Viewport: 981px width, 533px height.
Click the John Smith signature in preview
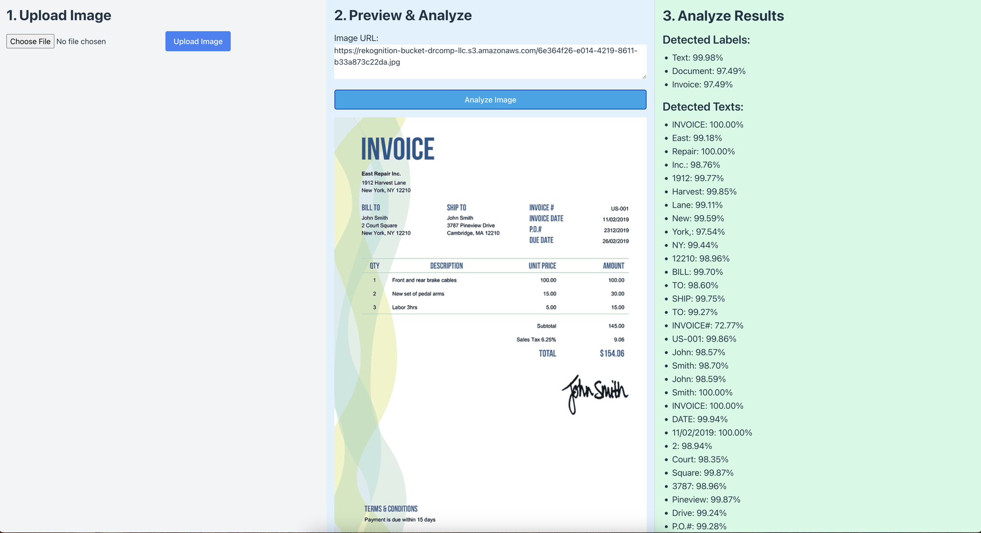tap(594, 393)
